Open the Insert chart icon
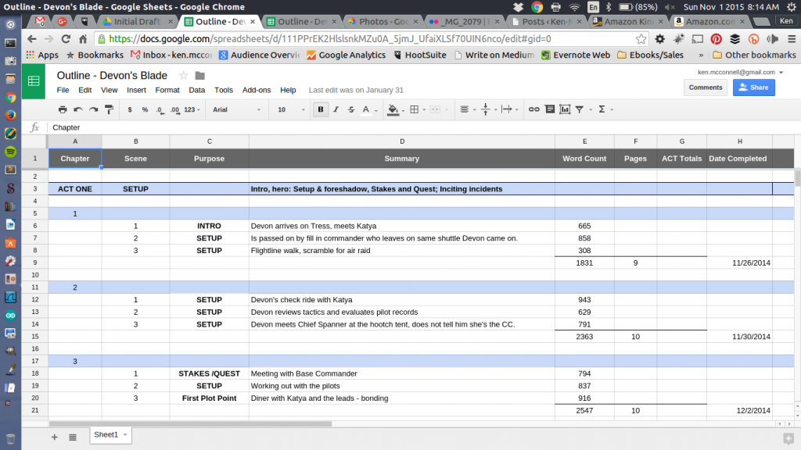The height and width of the screenshot is (450, 801). pyautogui.click(x=565, y=109)
